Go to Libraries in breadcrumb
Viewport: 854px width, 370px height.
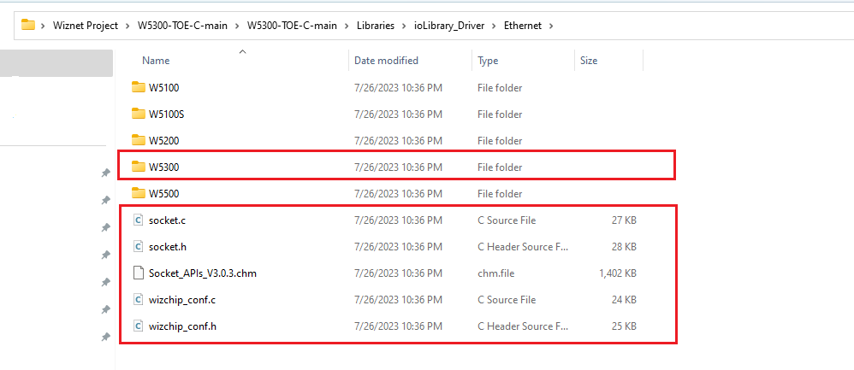click(x=376, y=26)
